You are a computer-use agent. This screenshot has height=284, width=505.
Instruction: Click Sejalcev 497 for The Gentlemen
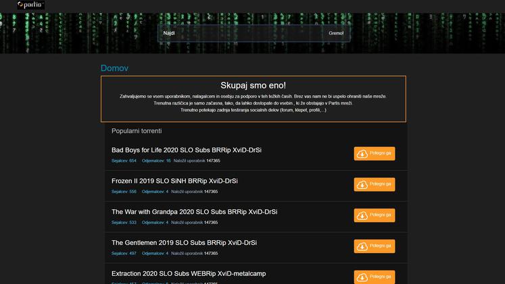click(124, 253)
